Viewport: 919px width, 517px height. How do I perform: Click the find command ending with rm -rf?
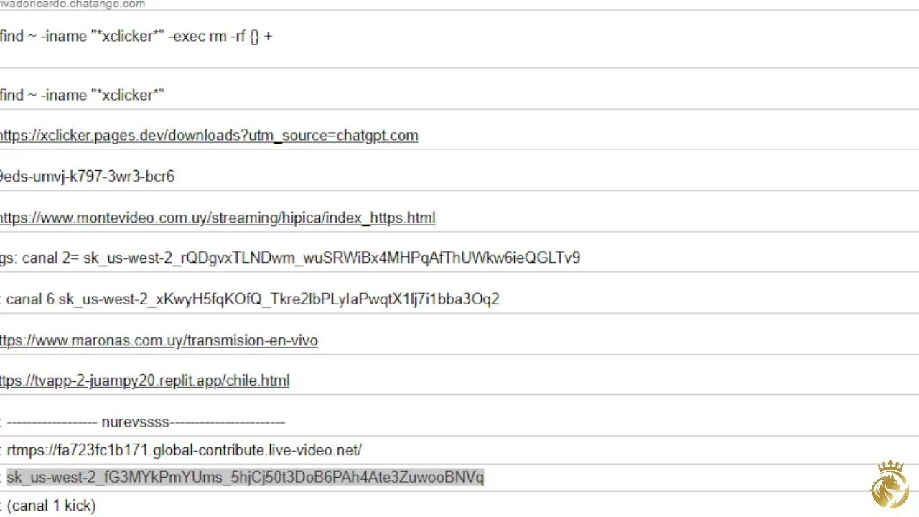tap(136, 37)
